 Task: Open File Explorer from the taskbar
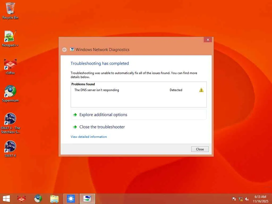point(54,199)
